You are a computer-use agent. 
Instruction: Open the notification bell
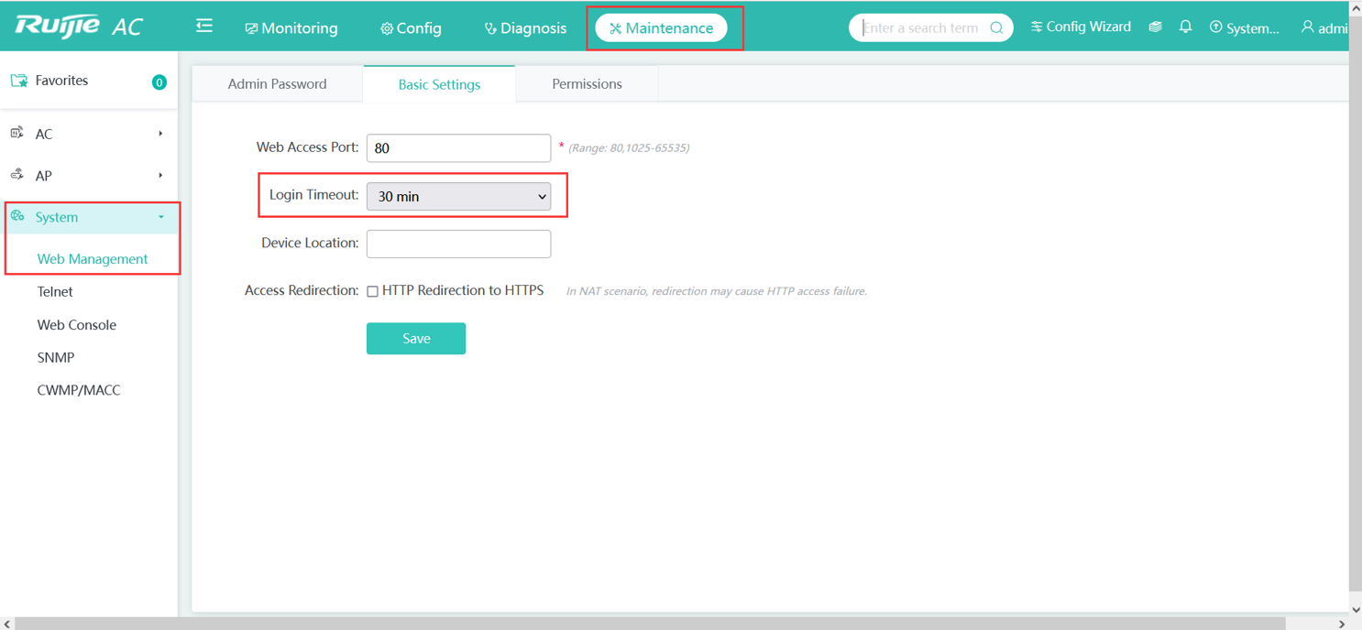pos(1185,27)
